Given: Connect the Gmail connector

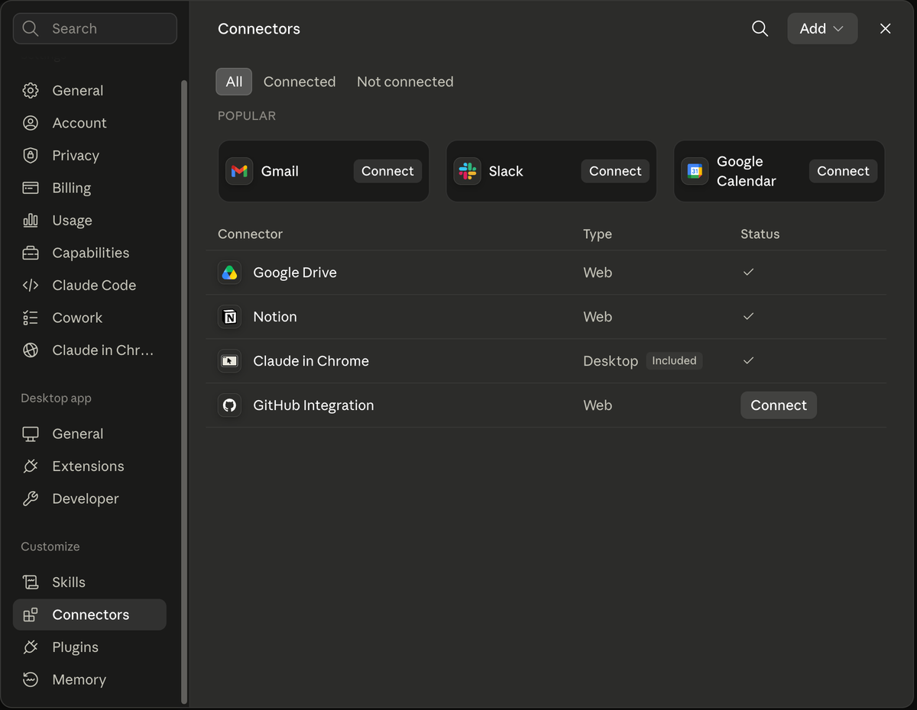Looking at the screenshot, I should tap(387, 171).
